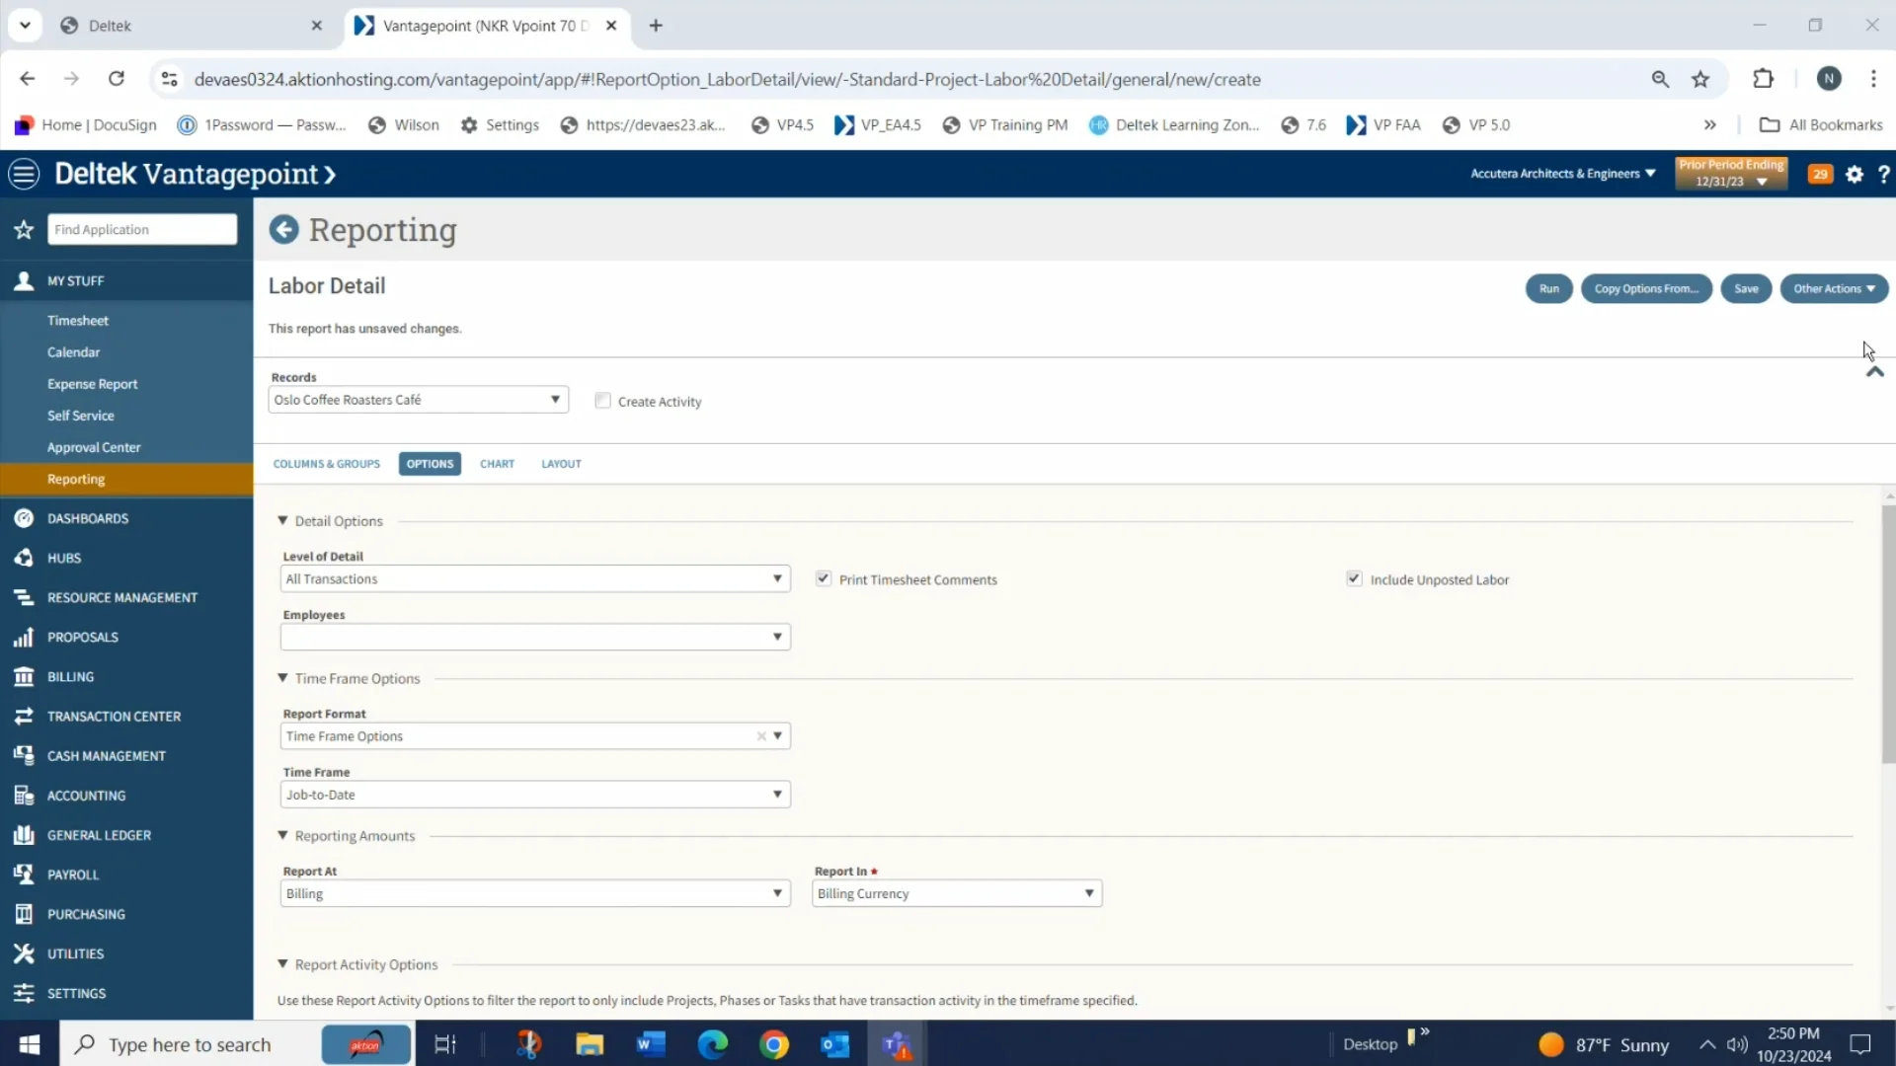
Task: Open the Dashboards sidebar icon
Action: click(x=24, y=518)
